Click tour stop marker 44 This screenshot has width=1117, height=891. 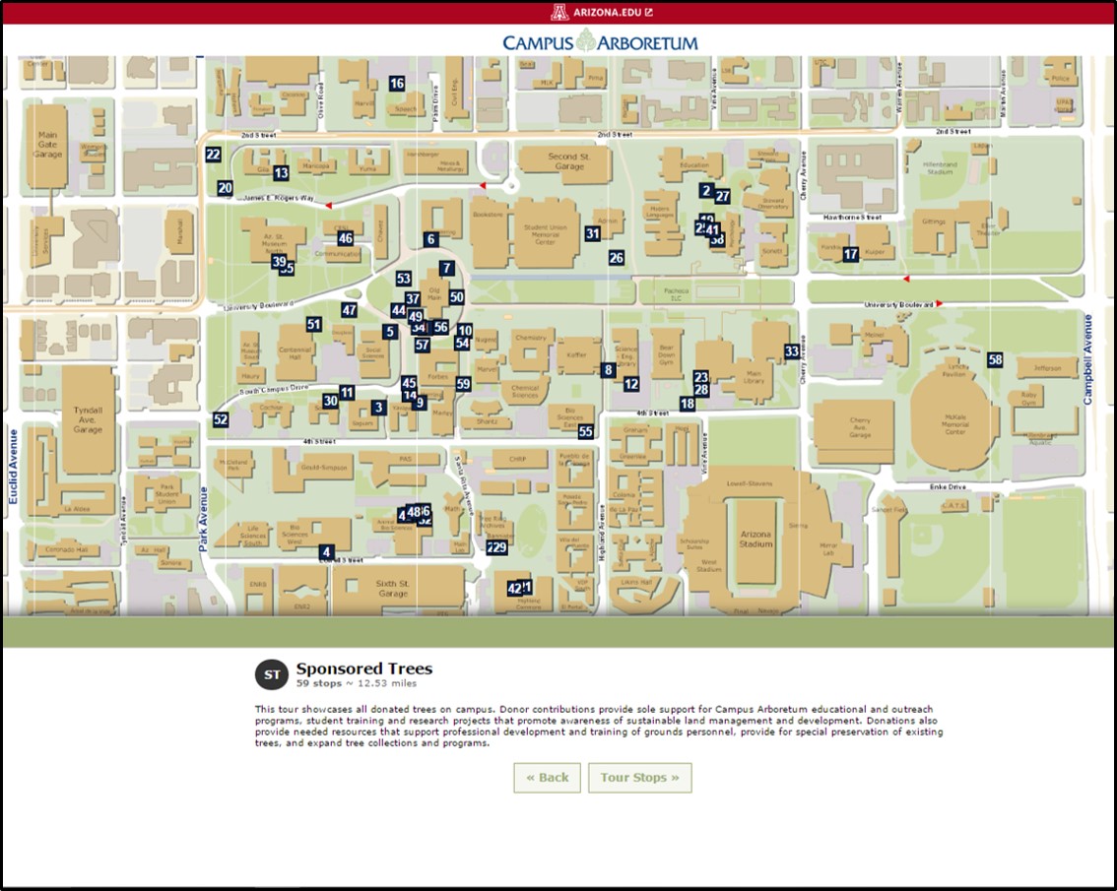398,310
